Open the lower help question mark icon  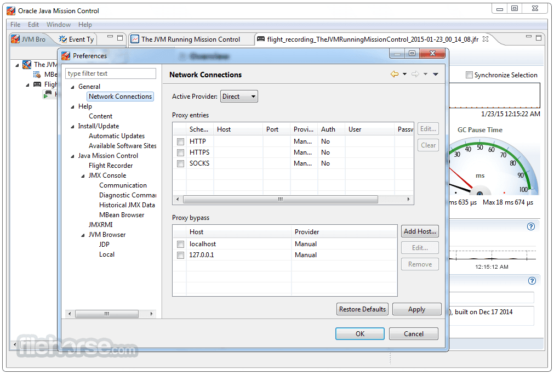(x=532, y=281)
